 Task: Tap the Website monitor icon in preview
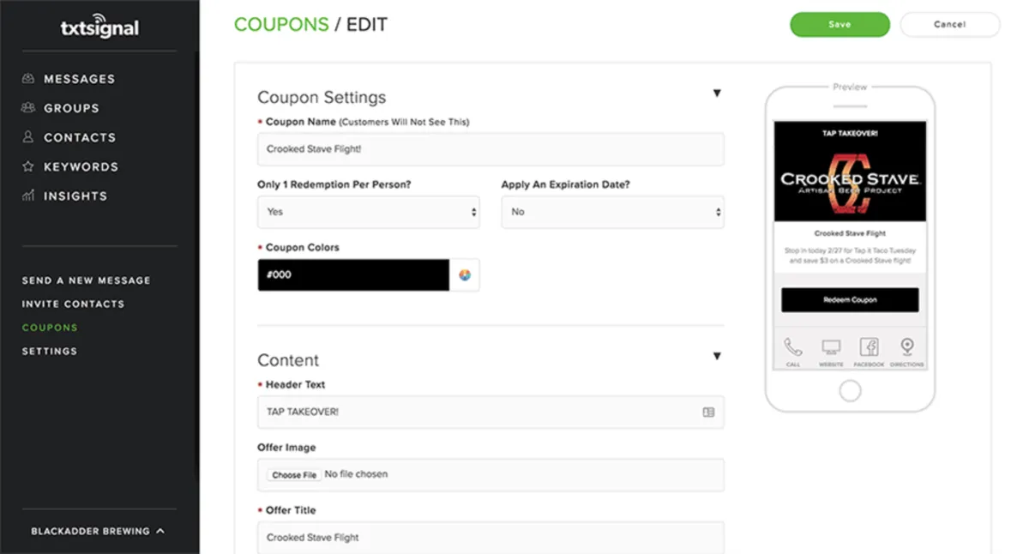pyautogui.click(x=831, y=347)
